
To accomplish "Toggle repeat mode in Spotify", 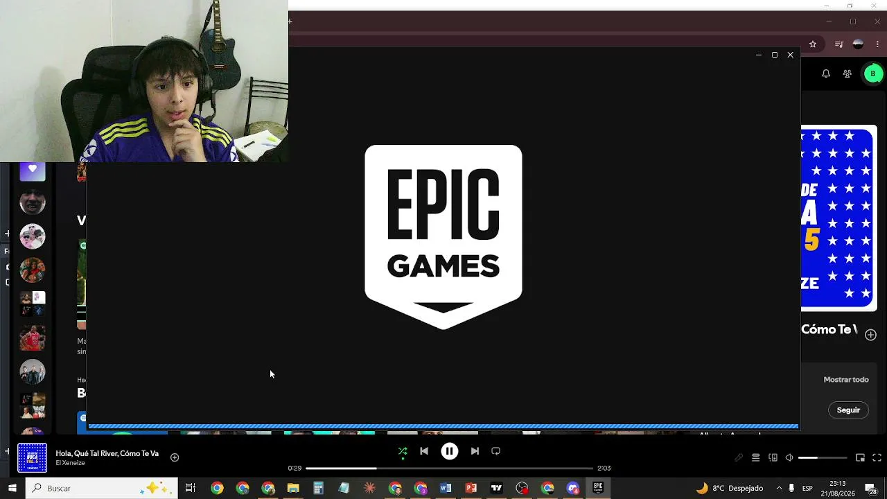I will tap(495, 451).
